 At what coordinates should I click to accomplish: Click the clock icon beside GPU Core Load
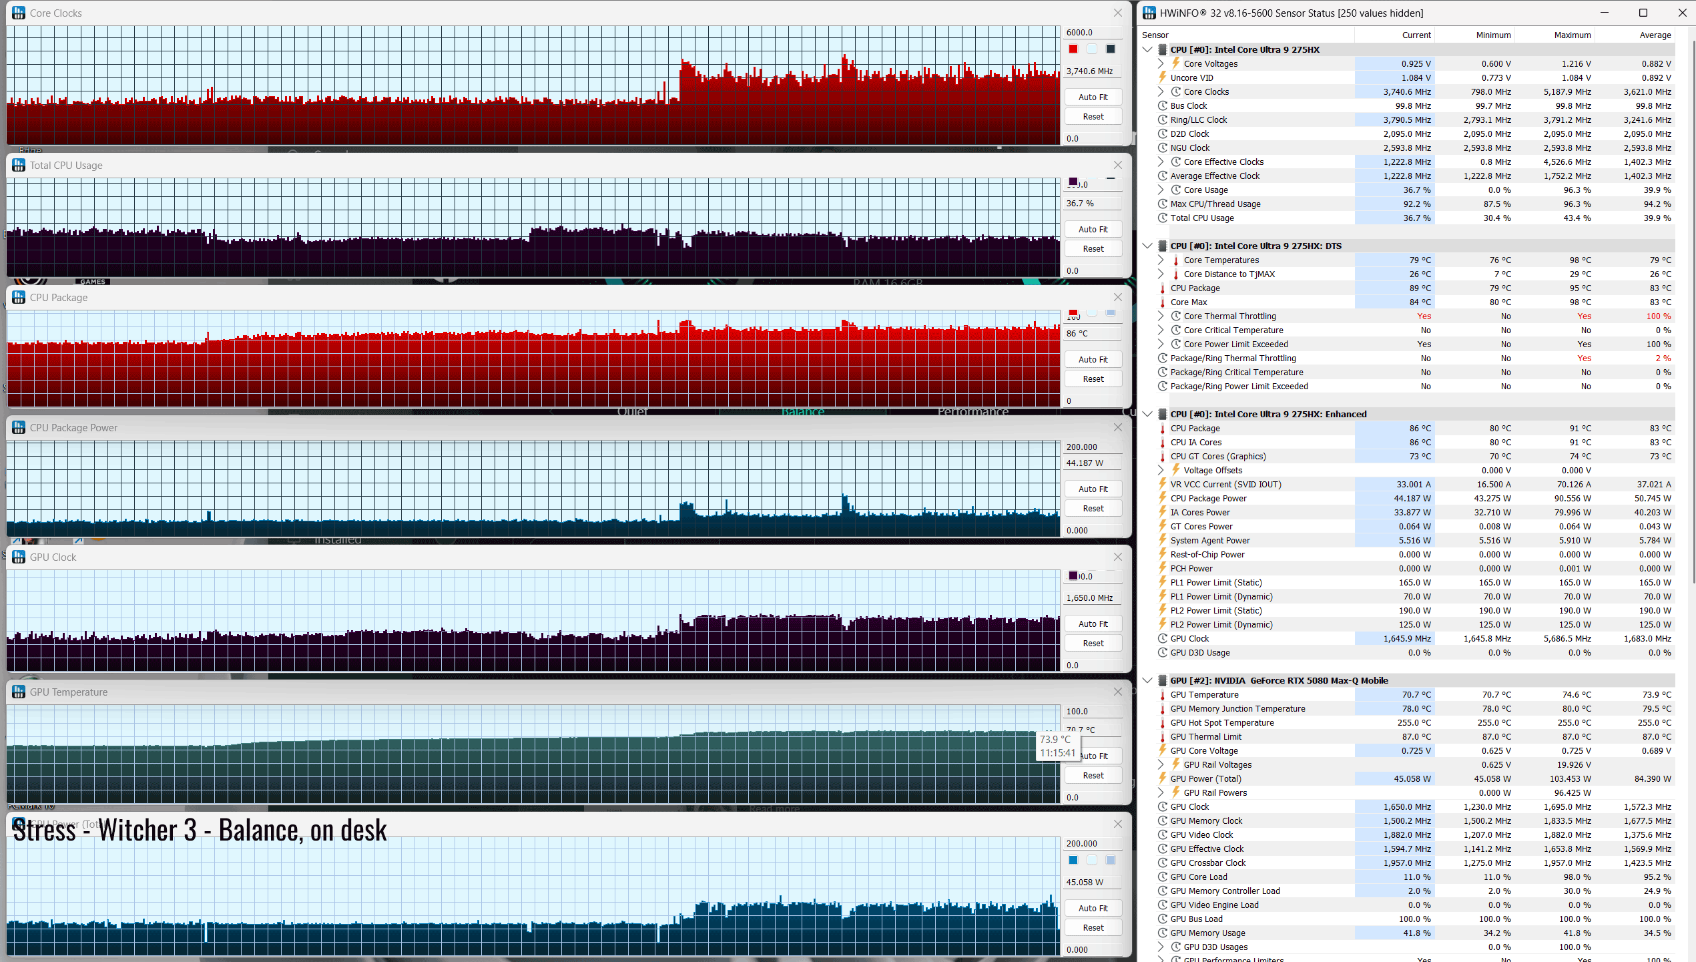pos(1163,877)
